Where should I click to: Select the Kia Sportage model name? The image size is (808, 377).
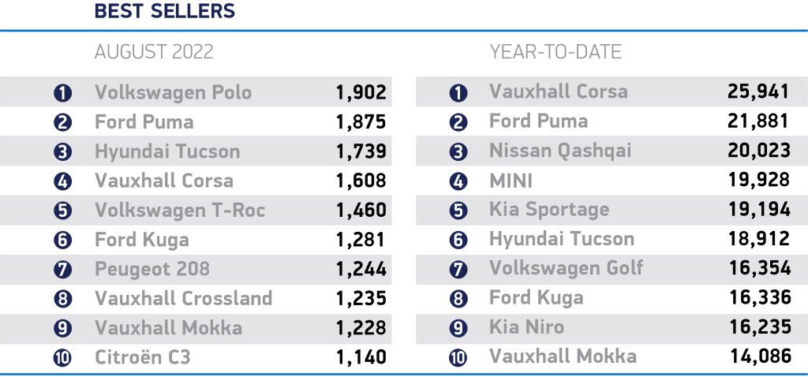pos(549,210)
